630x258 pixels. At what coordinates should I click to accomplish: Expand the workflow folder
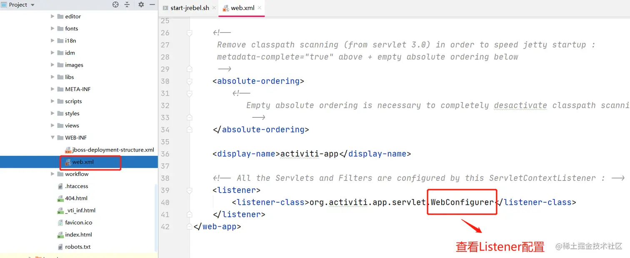point(52,174)
